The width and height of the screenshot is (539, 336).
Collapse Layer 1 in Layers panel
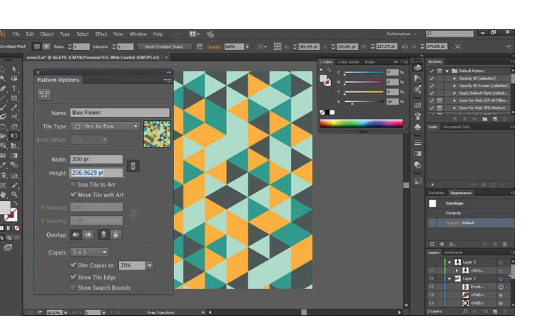click(x=449, y=279)
